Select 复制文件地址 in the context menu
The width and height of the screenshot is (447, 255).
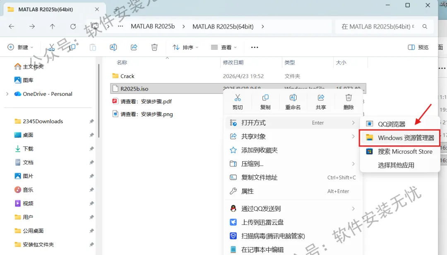pyautogui.click(x=293, y=177)
